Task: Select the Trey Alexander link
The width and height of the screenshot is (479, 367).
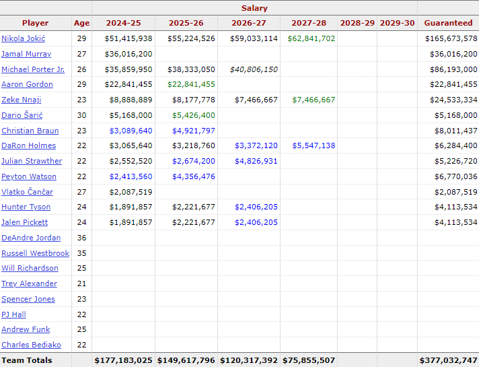Action: click(30, 283)
